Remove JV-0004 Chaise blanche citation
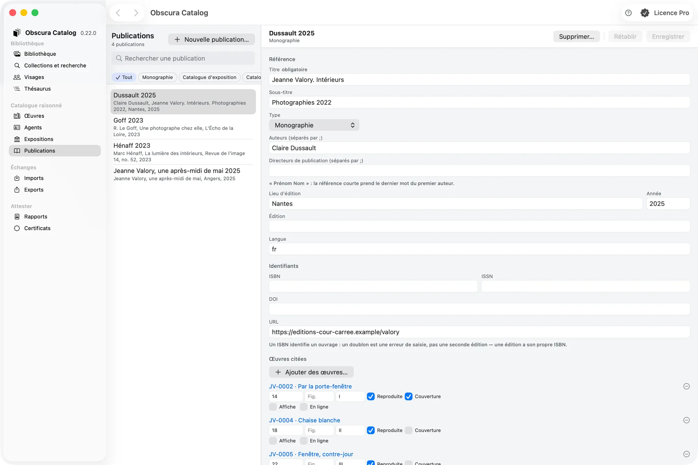This screenshot has width=698, height=465. click(686, 420)
